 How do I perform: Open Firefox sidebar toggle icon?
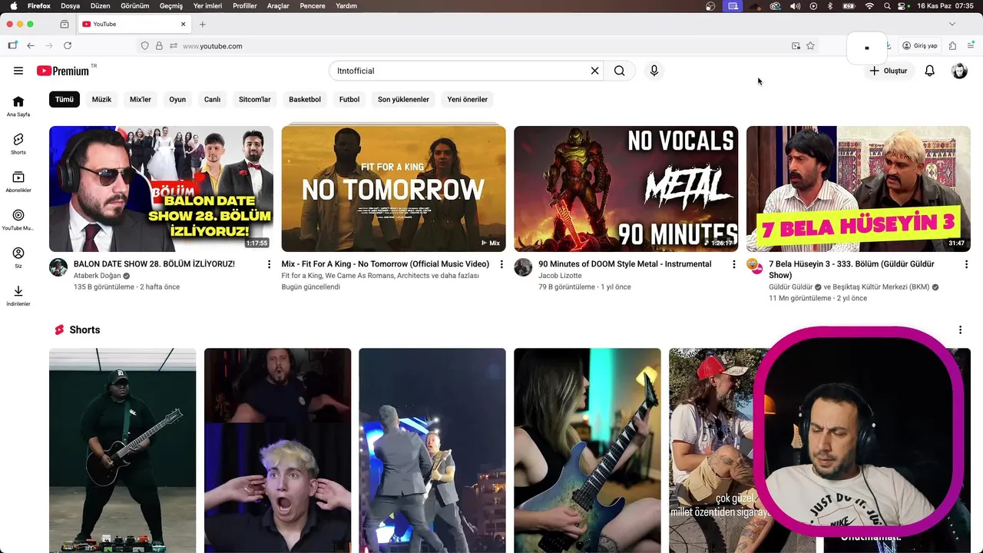tap(12, 46)
